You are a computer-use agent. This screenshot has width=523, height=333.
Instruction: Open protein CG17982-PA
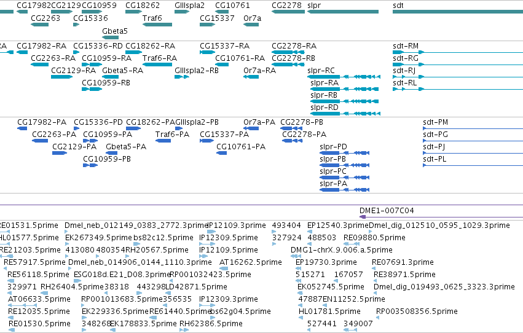[42, 122]
